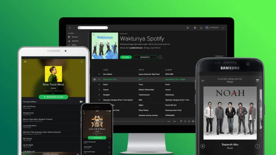Screen dimensions: 276x155
Task: Open artist TheOvertunes
Action: 144,95
